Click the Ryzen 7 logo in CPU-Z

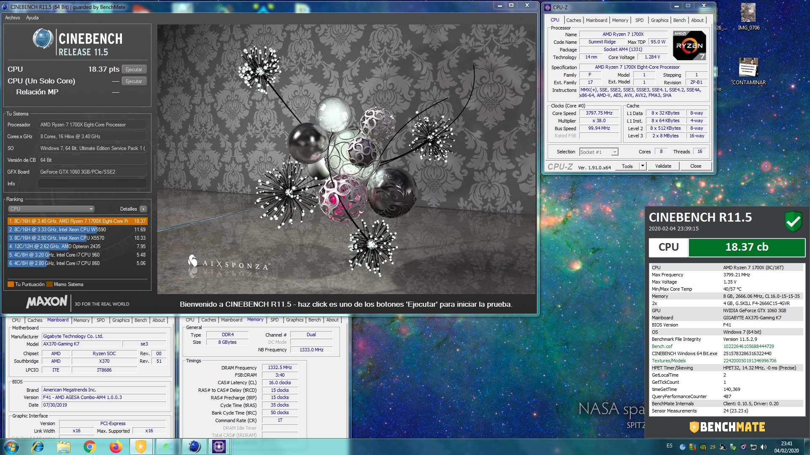689,45
